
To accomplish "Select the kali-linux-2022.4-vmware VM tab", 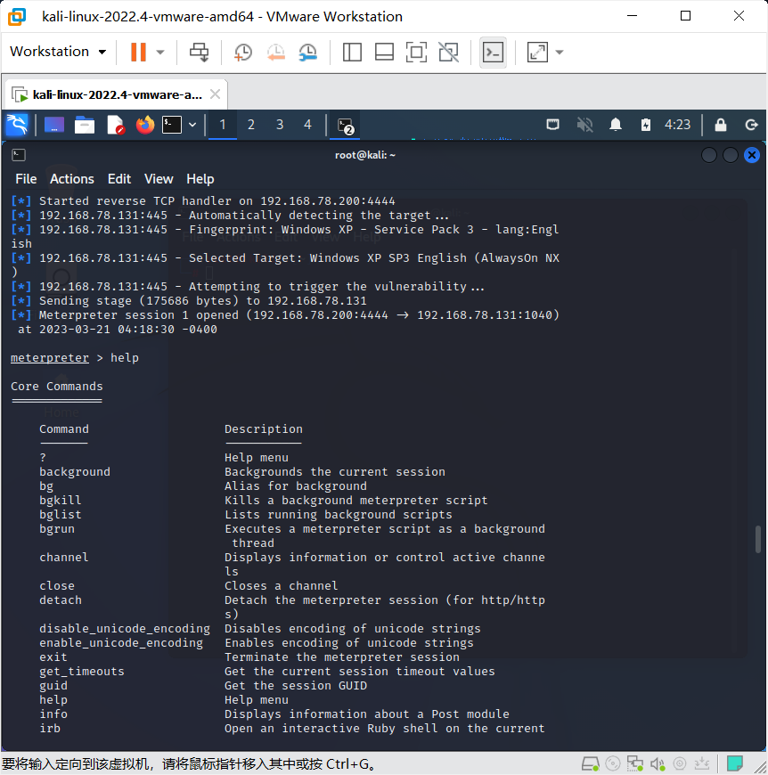I will (x=117, y=94).
